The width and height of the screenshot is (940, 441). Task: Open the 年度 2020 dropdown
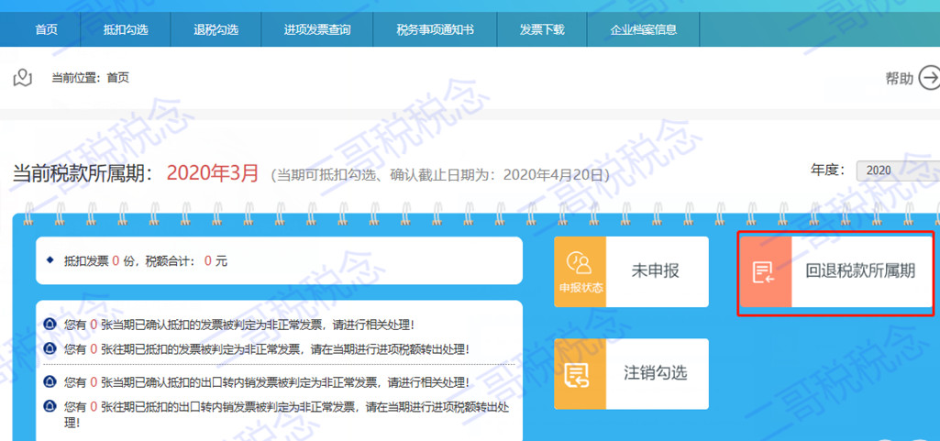pyautogui.click(x=896, y=171)
